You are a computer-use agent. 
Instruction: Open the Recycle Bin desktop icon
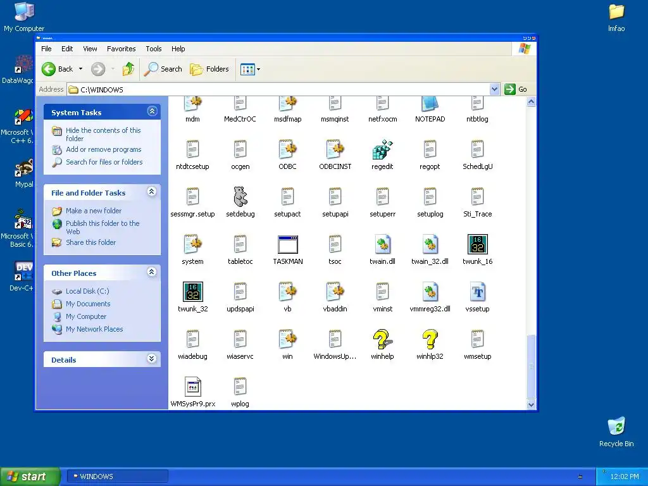[x=616, y=426]
